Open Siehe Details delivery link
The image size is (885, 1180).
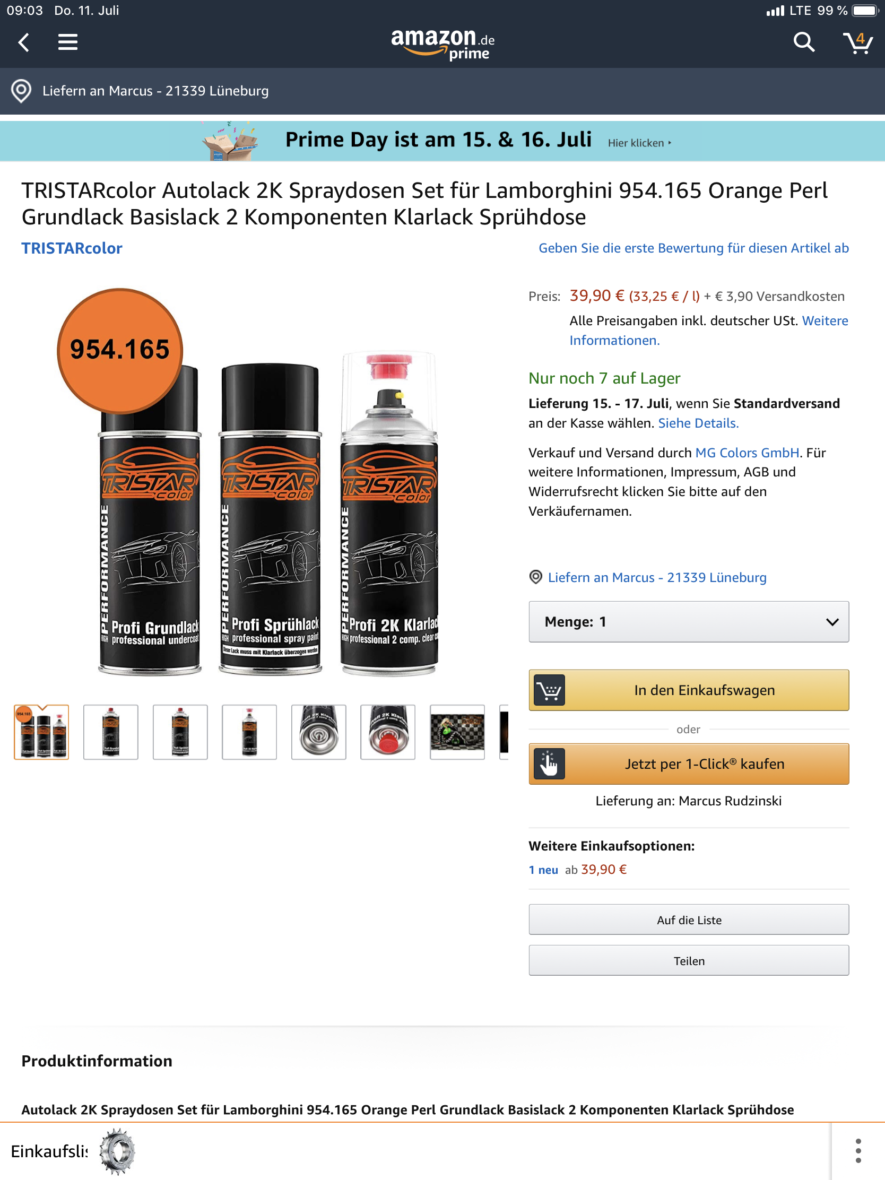point(698,423)
